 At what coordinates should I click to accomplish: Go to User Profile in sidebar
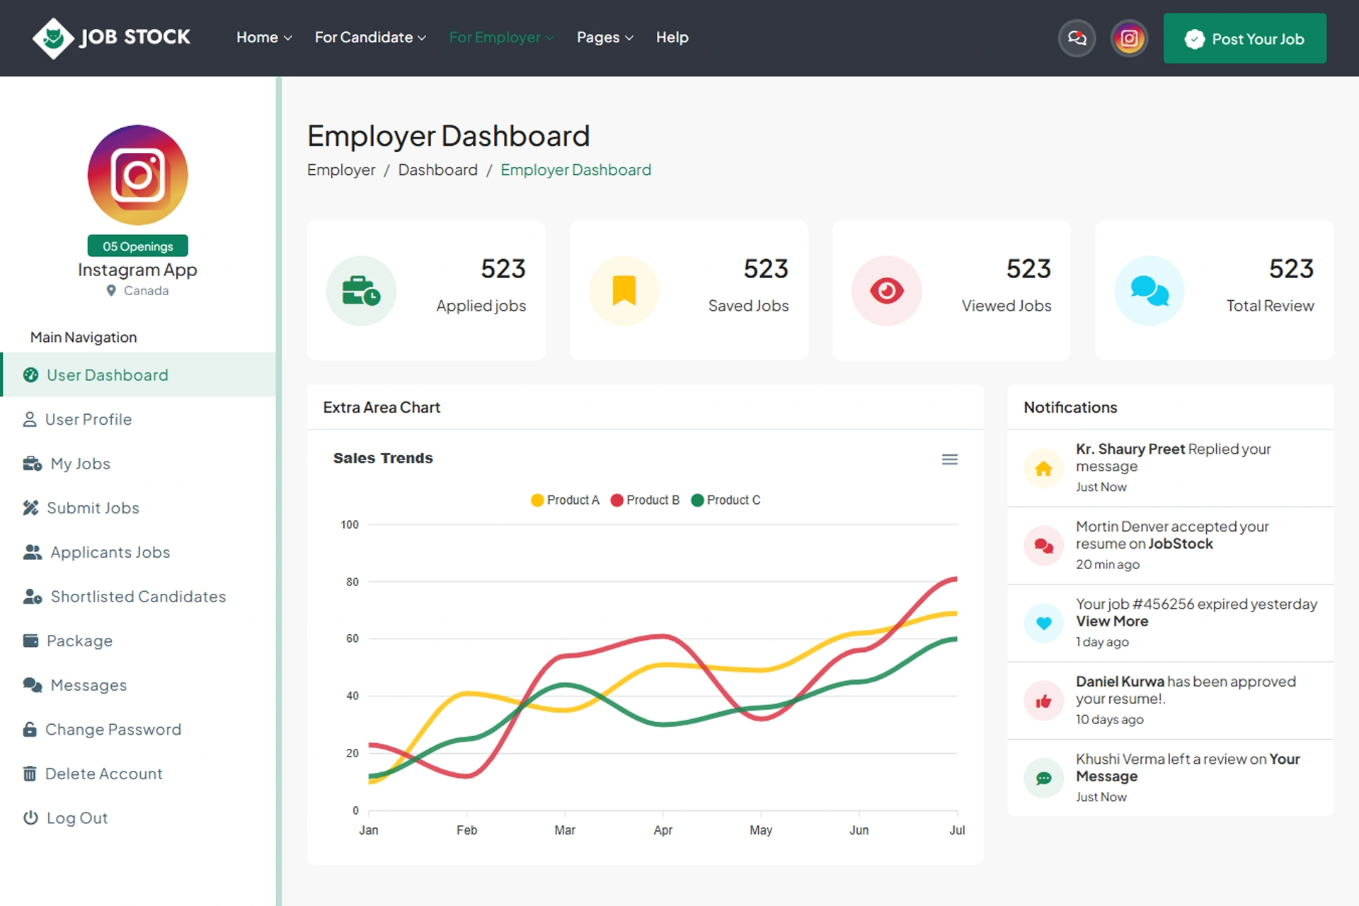coord(138,420)
